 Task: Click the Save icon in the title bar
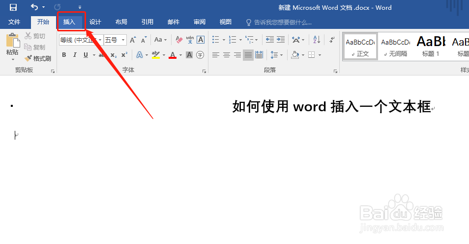(x=13, y=7)
